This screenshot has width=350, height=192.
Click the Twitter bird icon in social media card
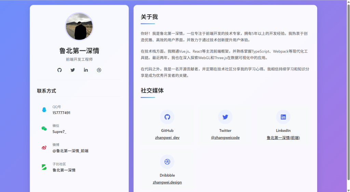[x=225, y=117]
